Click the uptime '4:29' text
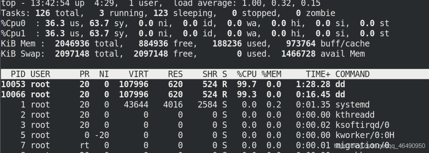429x153 pixels. (x=104, y=3)
